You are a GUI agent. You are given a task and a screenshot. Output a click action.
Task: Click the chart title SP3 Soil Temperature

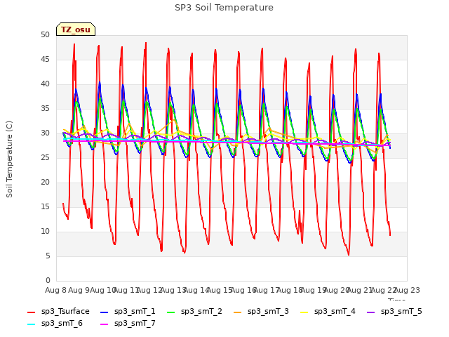tap(224, 8)
